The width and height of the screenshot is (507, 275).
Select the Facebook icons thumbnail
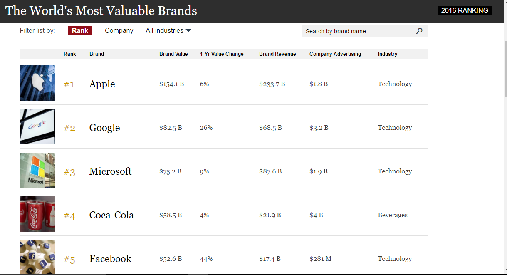(37, 257)
